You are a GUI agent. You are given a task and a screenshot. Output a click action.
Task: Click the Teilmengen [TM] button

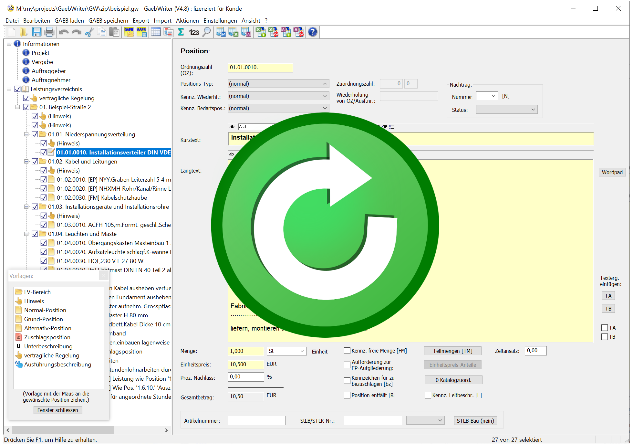(452, 351)
